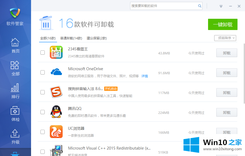Click the 224MB size value
The width and height of the screenshot is (245, 156).
(164, 113)
